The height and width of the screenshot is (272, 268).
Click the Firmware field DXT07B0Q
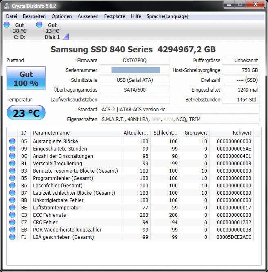(x=135, y=61)
